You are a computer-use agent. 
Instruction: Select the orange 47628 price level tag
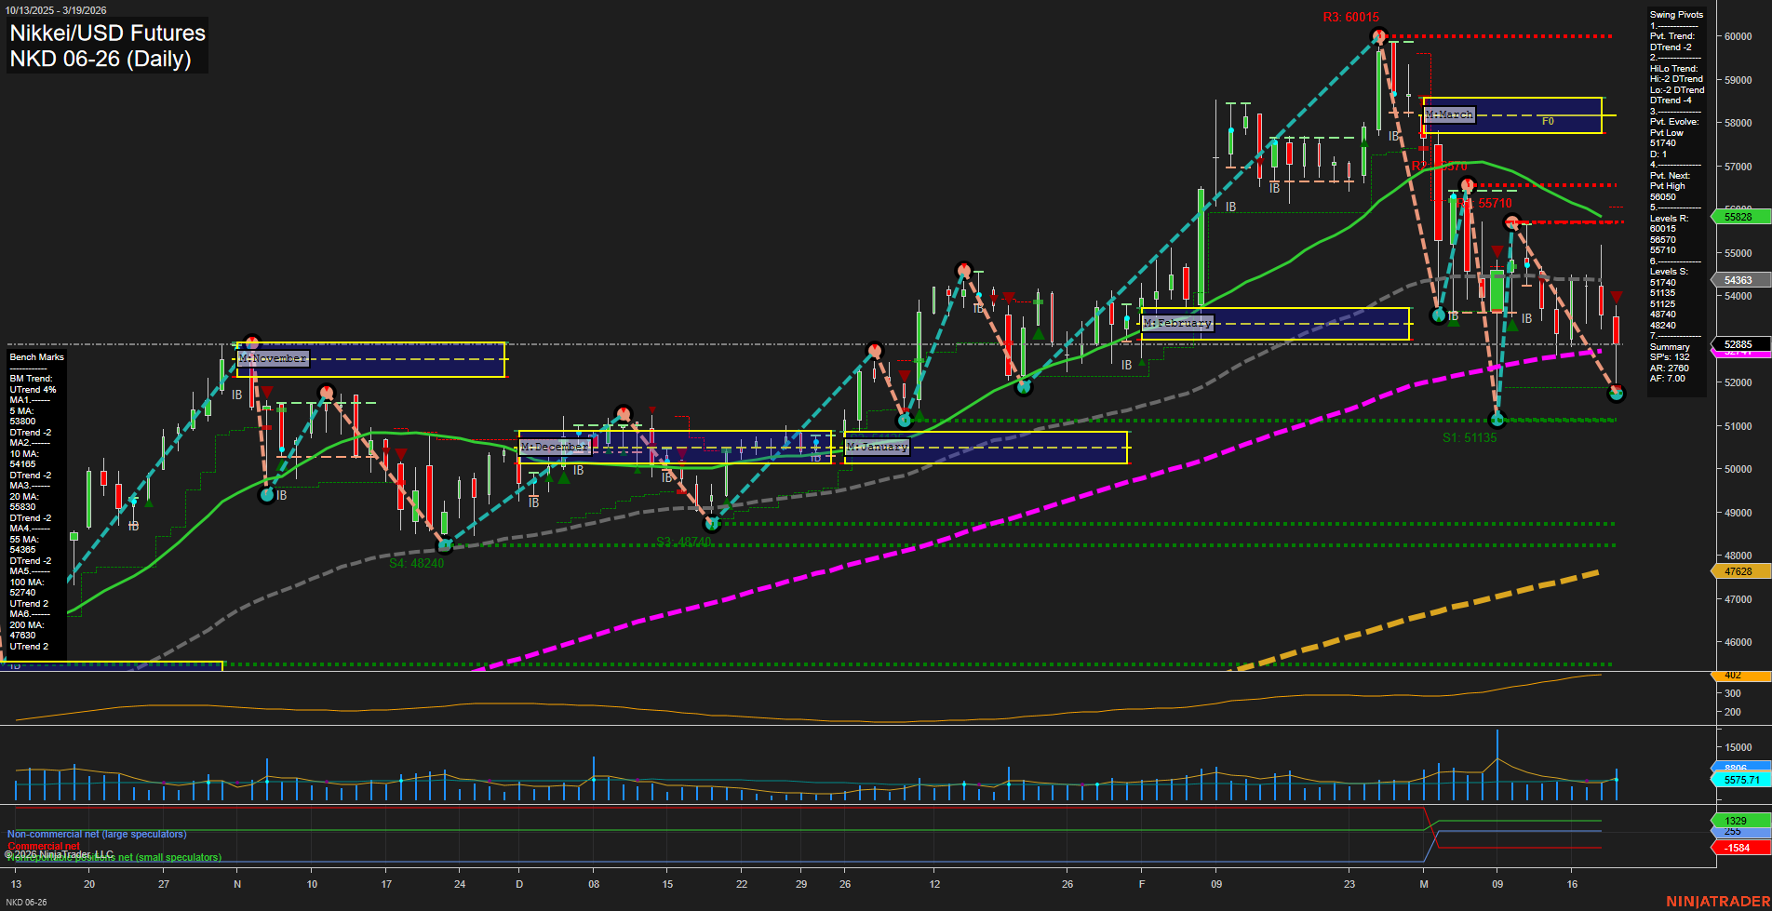(1737, 571)
